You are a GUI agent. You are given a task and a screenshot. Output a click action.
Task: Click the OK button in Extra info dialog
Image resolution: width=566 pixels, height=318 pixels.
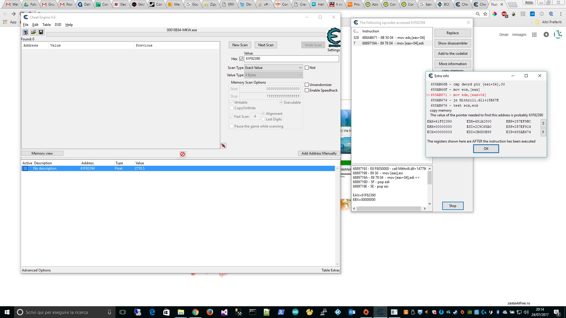tap(486, 148)
